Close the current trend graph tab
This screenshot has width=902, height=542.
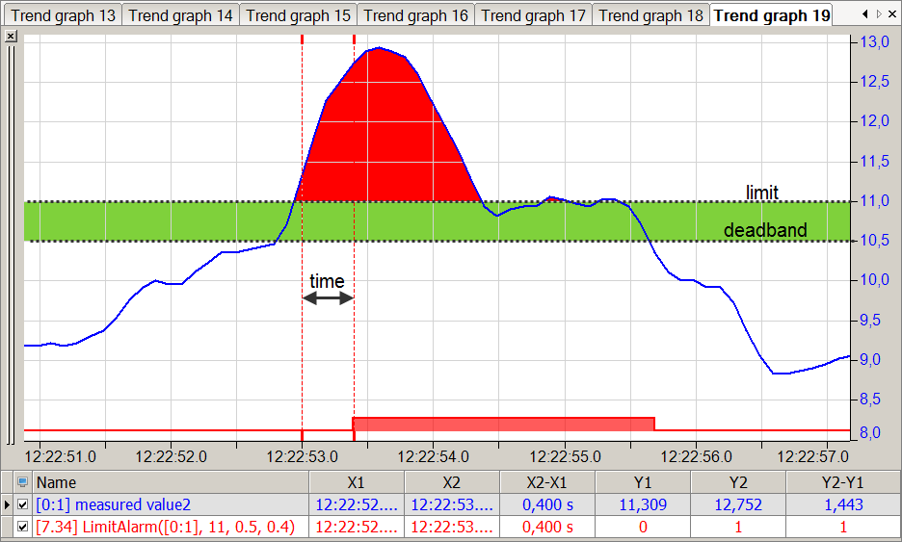[892, 14]
